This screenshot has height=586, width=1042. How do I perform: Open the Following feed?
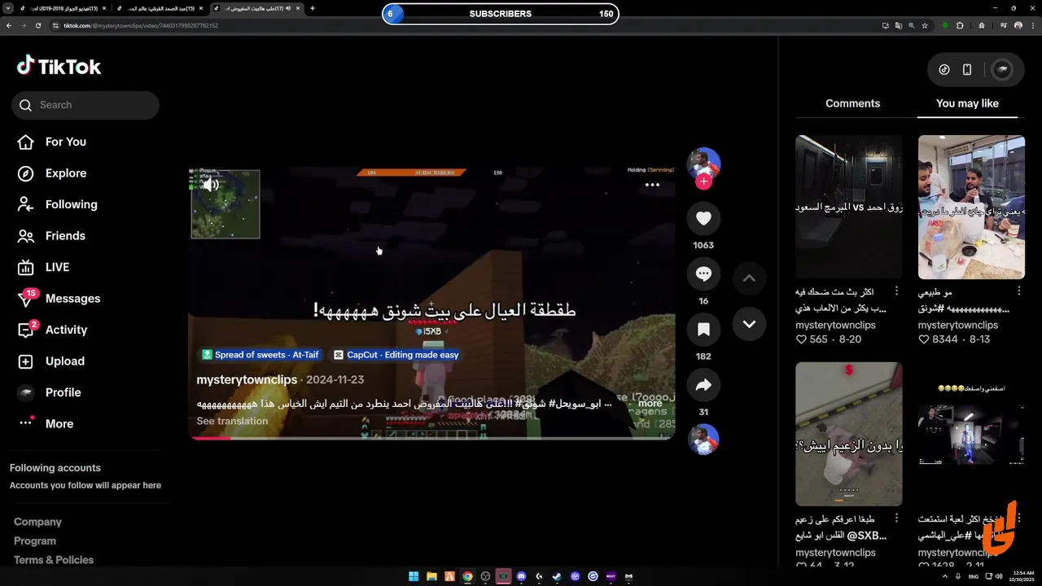57,204
